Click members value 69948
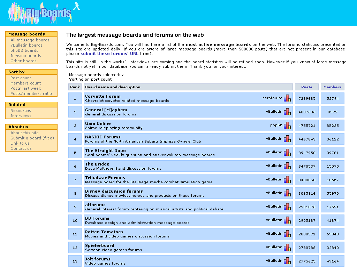The width and height of the screenshot is (357, 267). pyautogui.click(x=333, y=234)
